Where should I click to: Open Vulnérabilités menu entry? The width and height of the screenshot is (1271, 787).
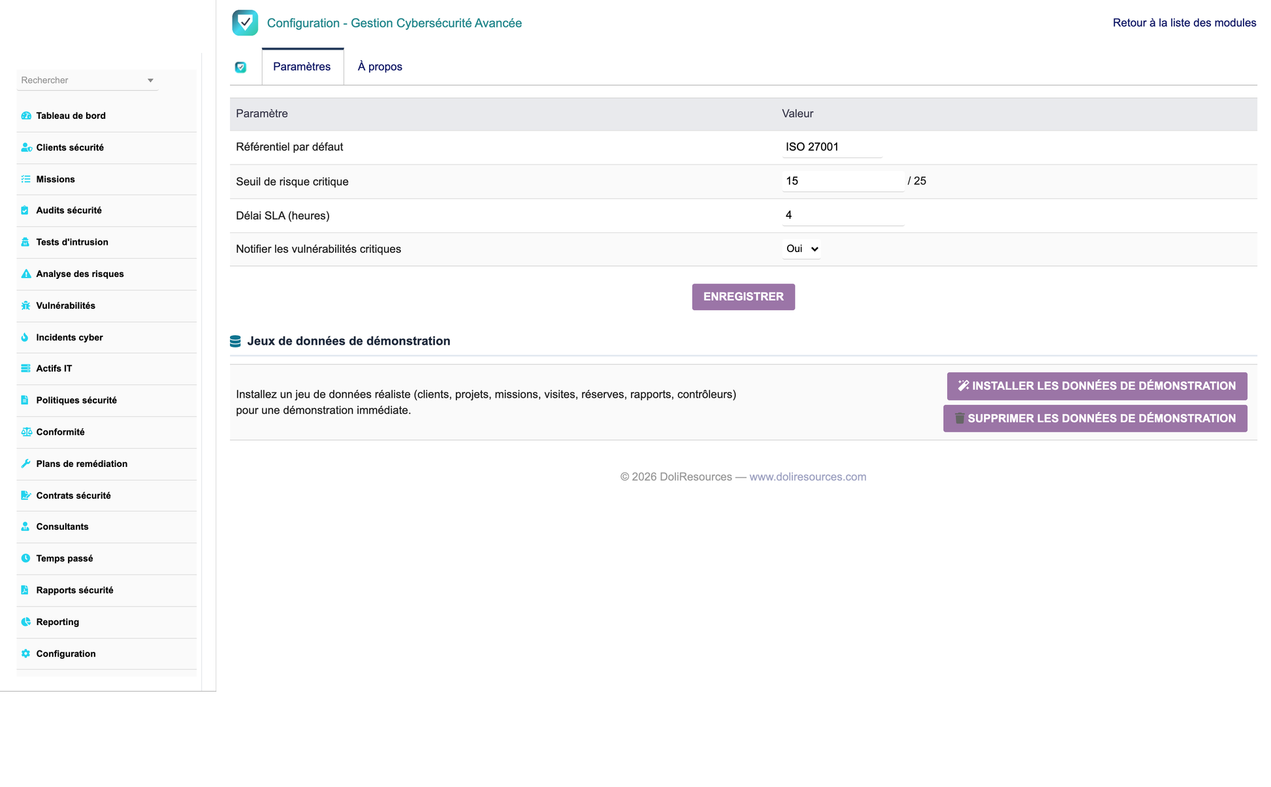tap(65, 306)
